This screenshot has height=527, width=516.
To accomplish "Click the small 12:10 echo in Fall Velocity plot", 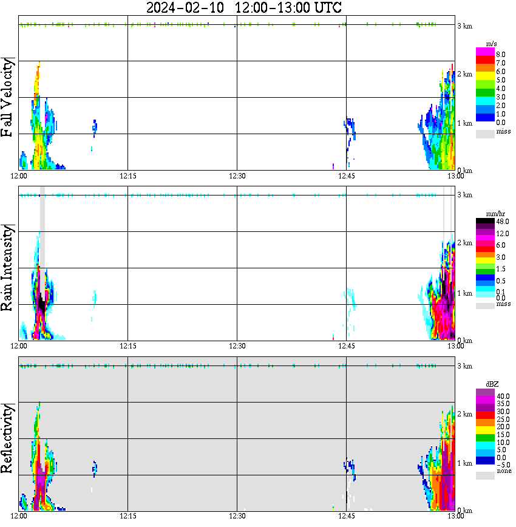I will [95, 127].
